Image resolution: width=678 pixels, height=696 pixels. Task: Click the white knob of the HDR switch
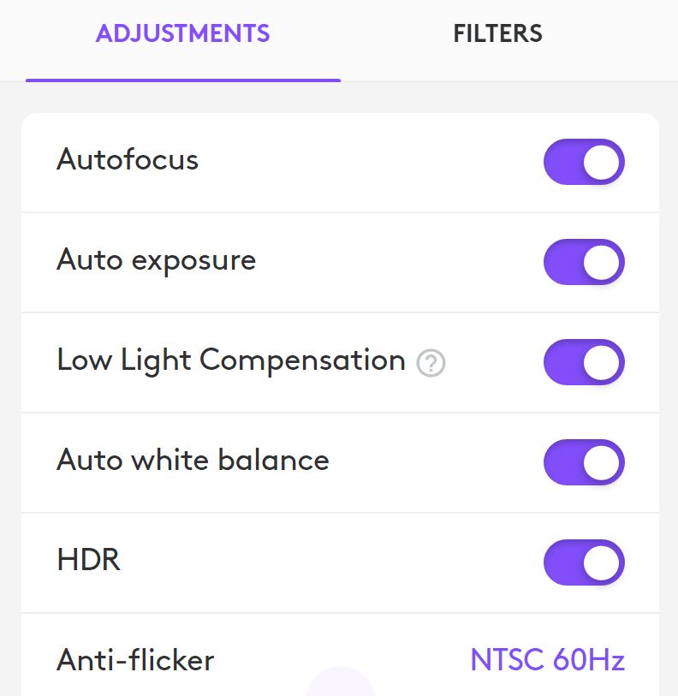click(601, 562)
